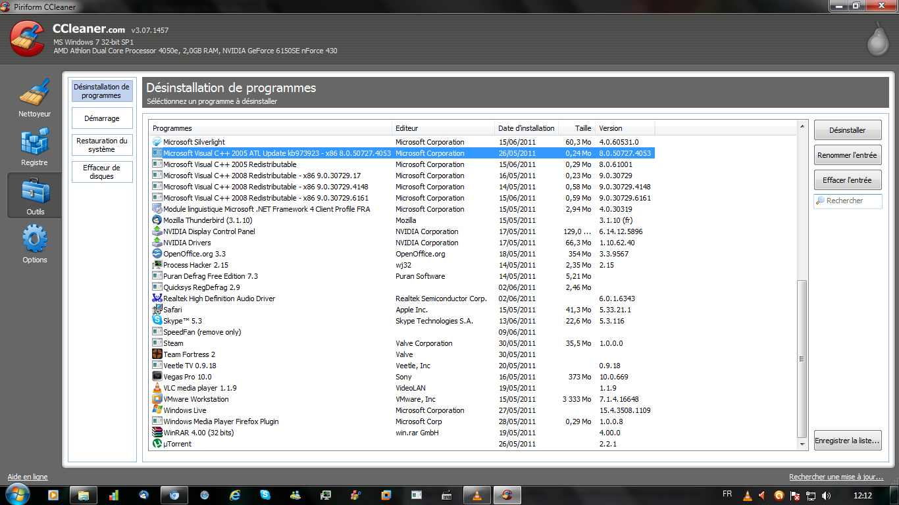The height and width of the screenshot is (505, 899).
Task: Click the VLC media player cone icon
Action: [157, 388]
